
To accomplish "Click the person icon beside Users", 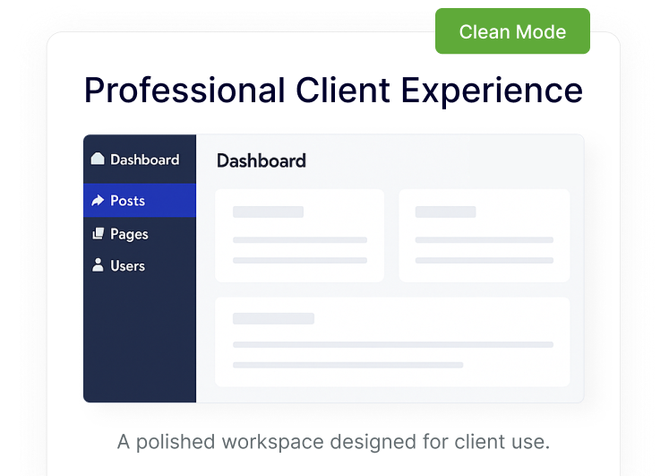I will point(98,266).
